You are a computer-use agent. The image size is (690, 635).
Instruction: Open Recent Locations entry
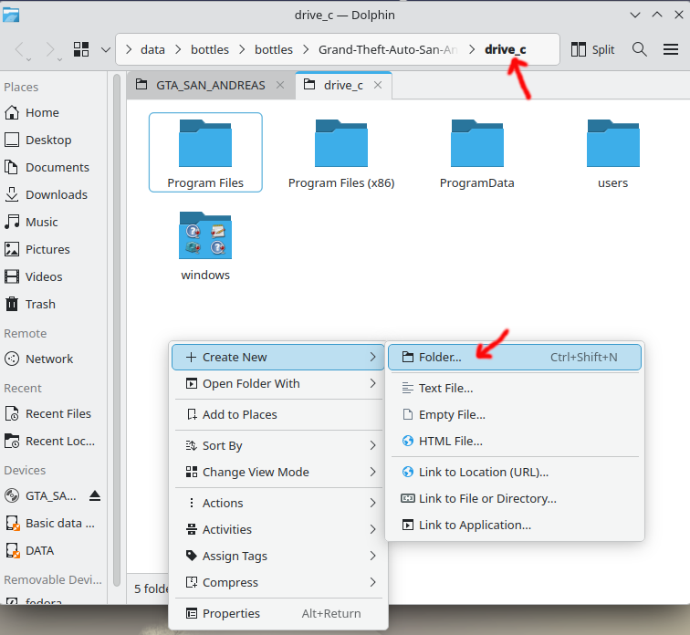53,441
